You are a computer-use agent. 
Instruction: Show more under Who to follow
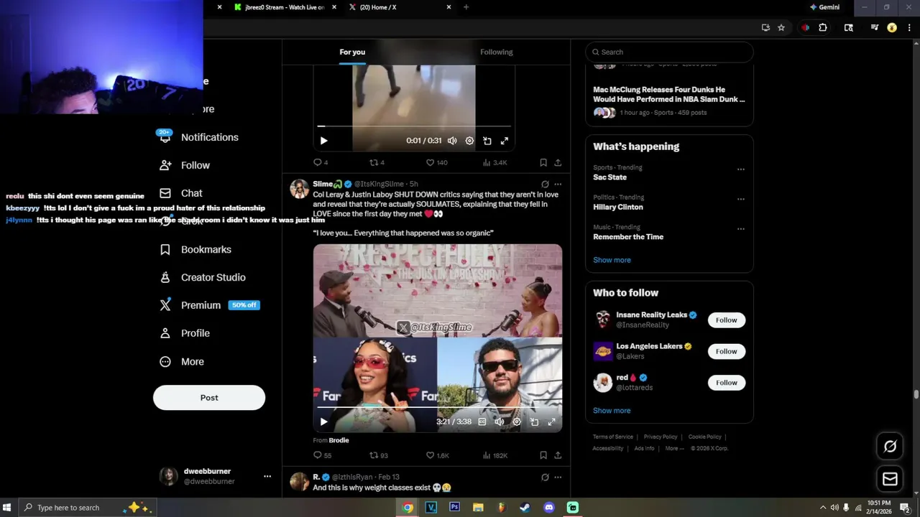pos(612,411)
